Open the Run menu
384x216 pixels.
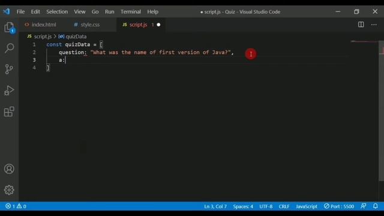point(109,12)
